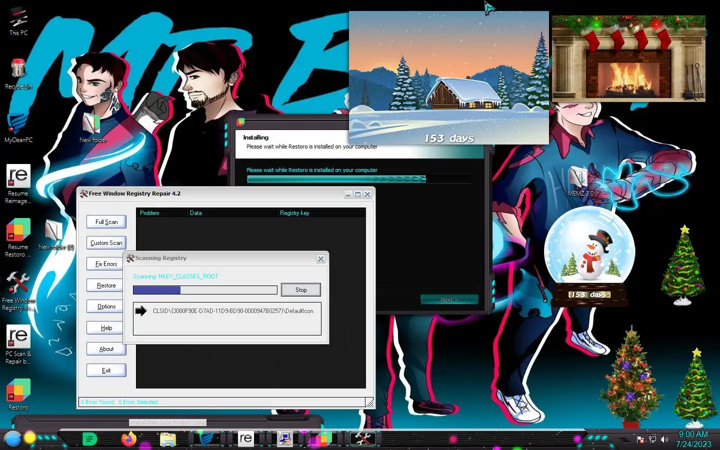Click the About button in Registry Repair
Screen dimensions: 720x450
tap(106, 349)
